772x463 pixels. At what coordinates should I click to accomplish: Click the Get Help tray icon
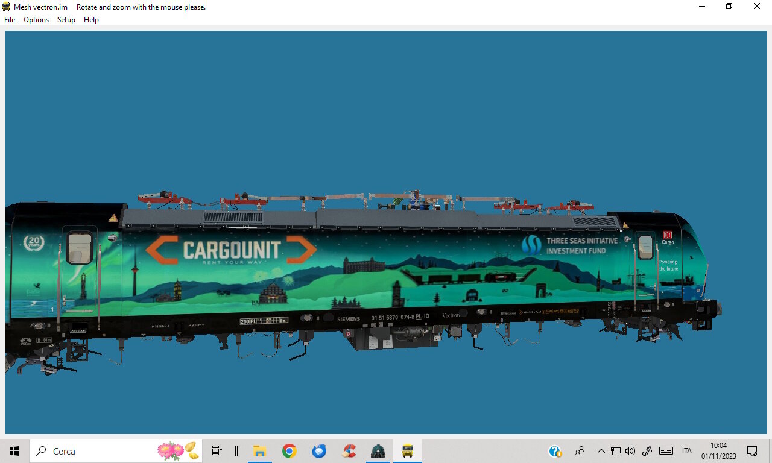[555, 451]
